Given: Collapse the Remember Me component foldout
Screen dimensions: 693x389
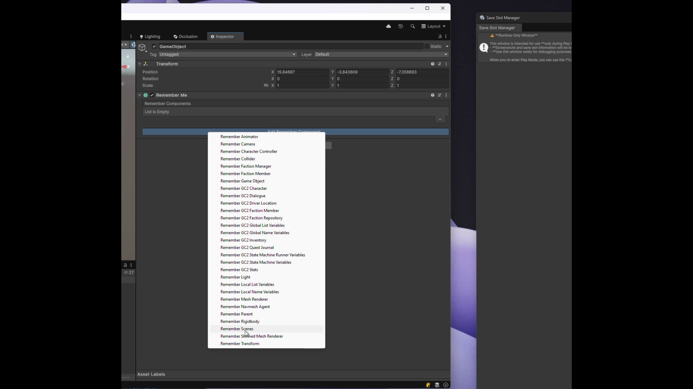Looking at the screenshot, I should tap(140, 95).
